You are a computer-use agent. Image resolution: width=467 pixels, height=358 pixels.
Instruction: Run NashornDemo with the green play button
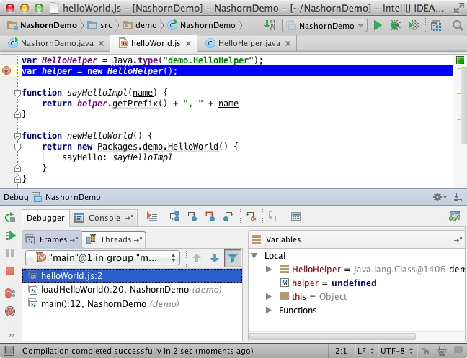[378, 26]
